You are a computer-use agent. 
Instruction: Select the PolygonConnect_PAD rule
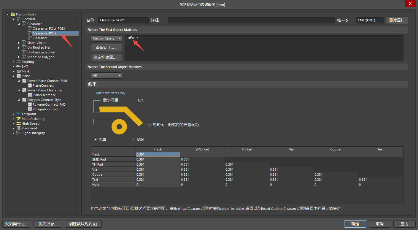point(49,104)
